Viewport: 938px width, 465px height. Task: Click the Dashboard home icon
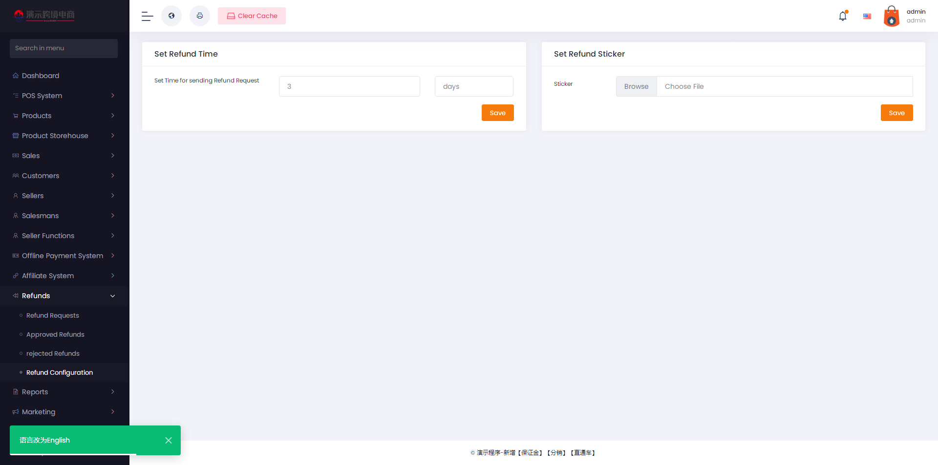tap(16, 76)
